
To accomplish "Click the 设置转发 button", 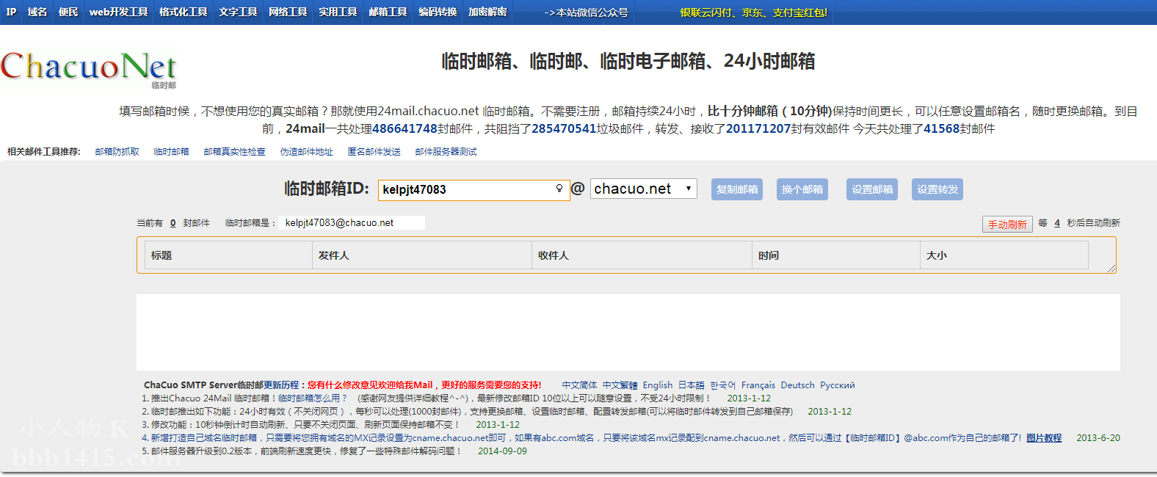I will click(937, 189).
